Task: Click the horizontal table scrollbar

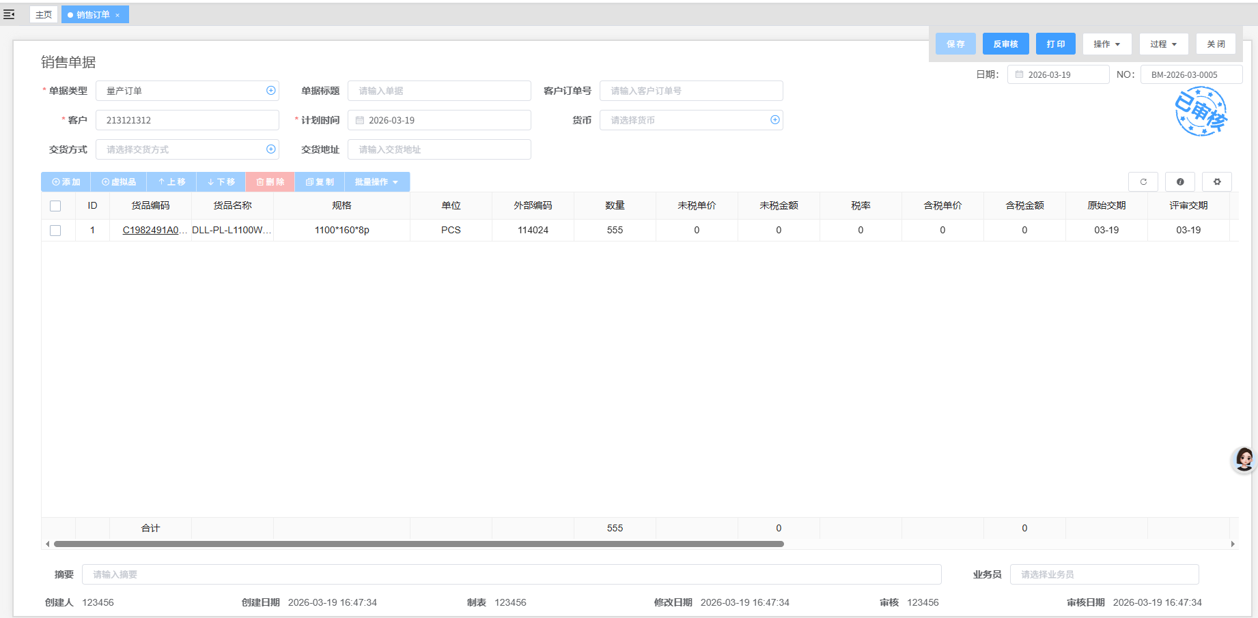Action: tap(419, 544)
